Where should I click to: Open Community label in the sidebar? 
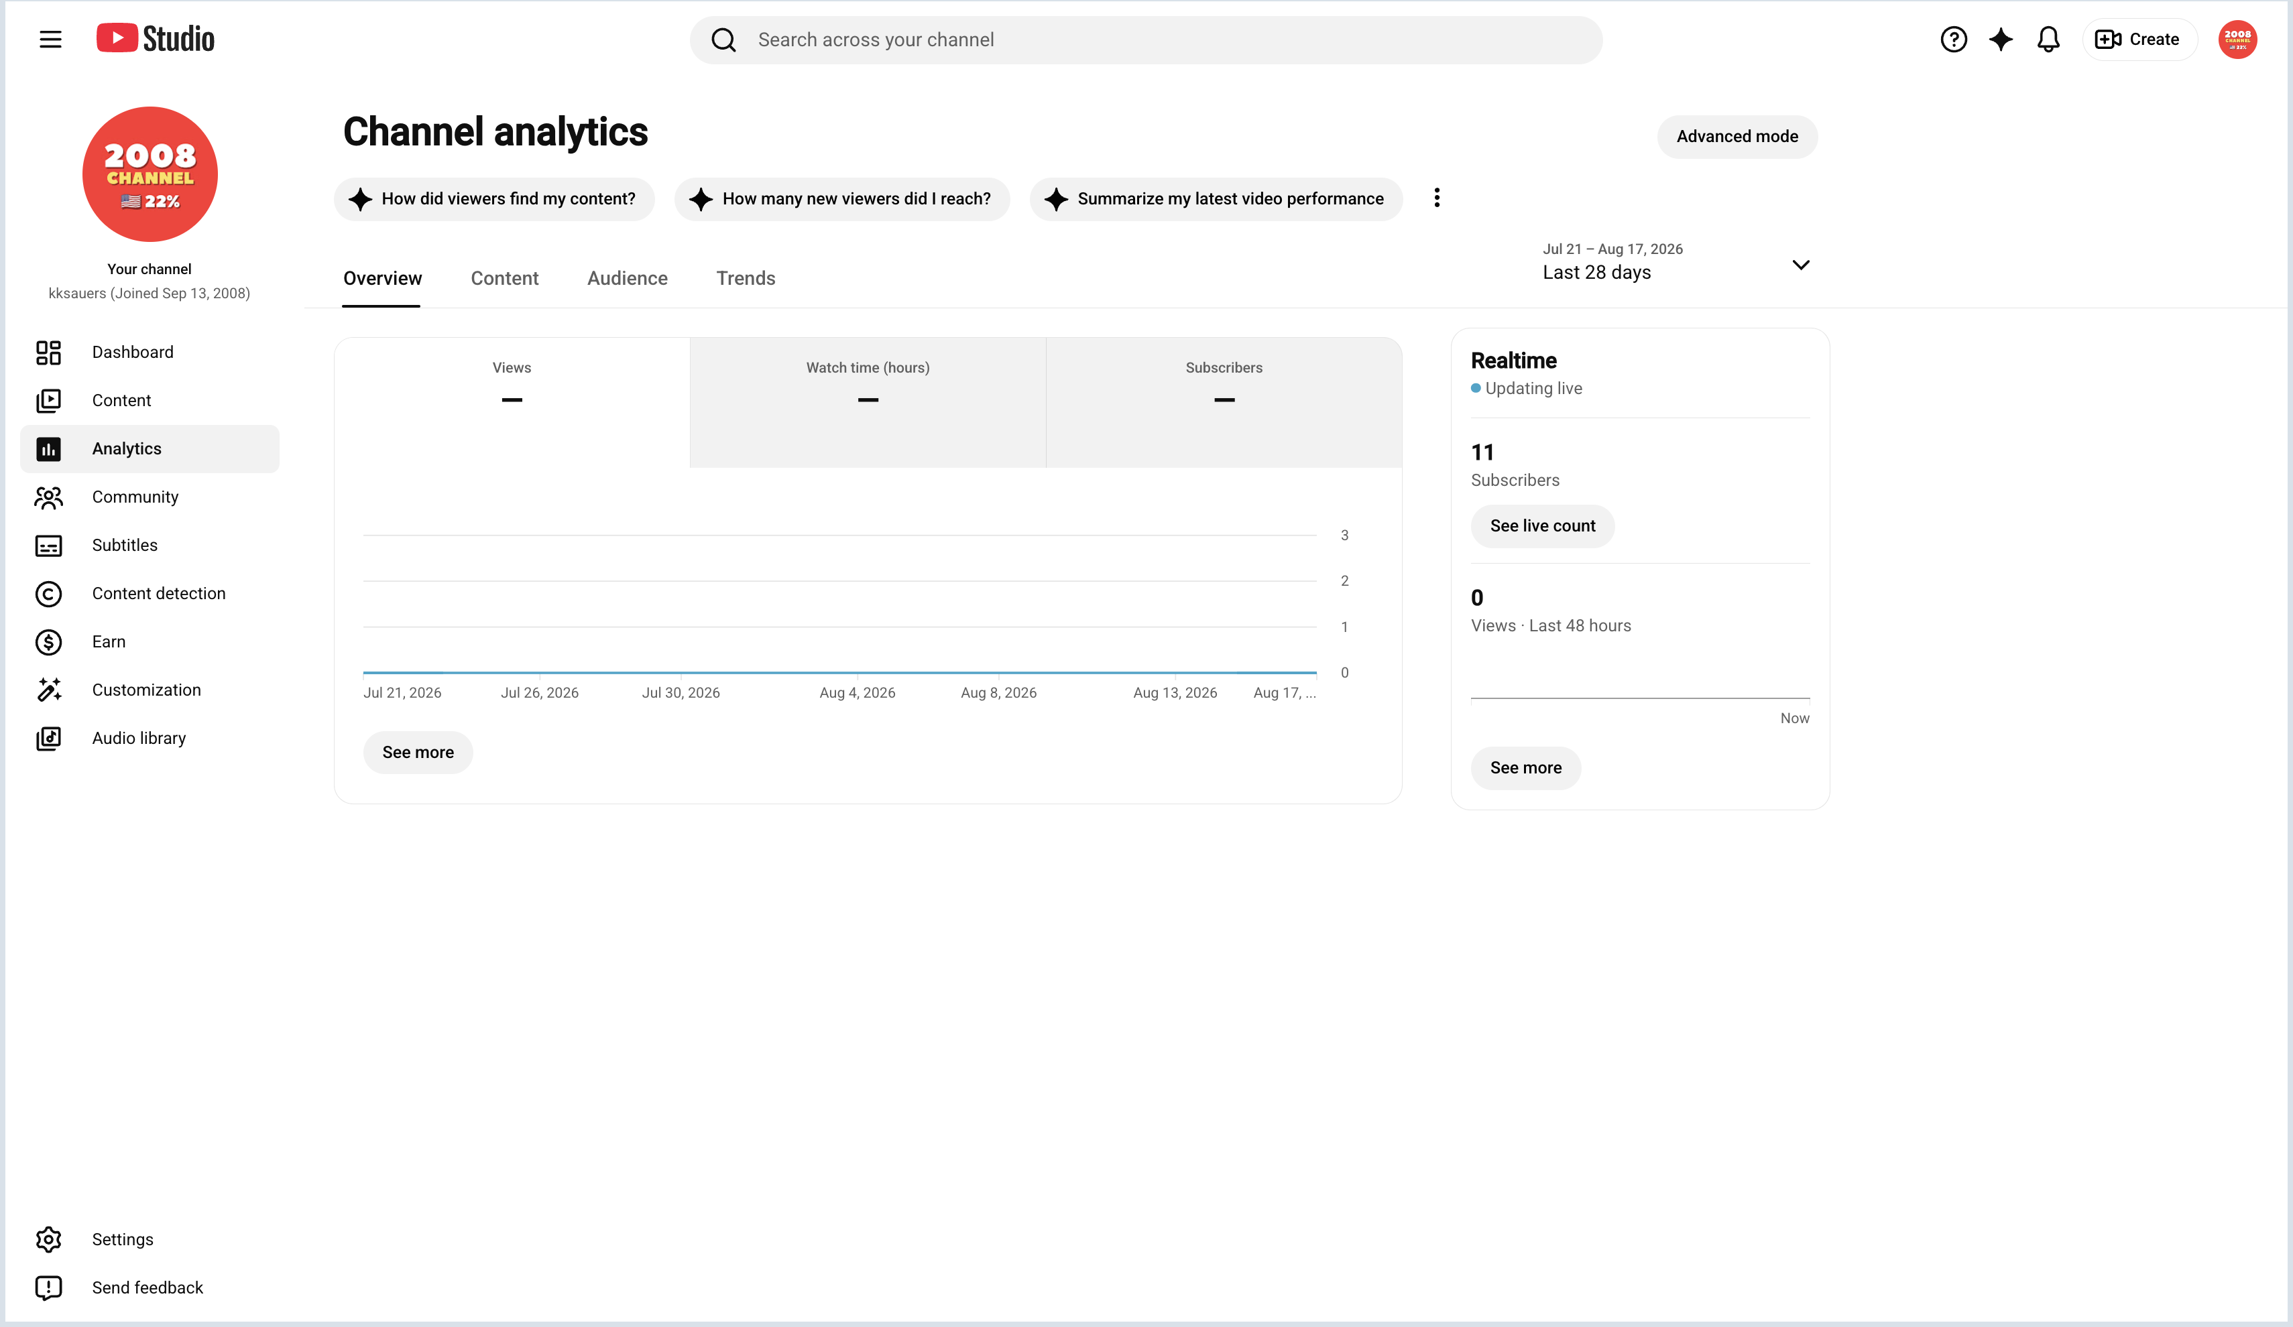(135, 497)
